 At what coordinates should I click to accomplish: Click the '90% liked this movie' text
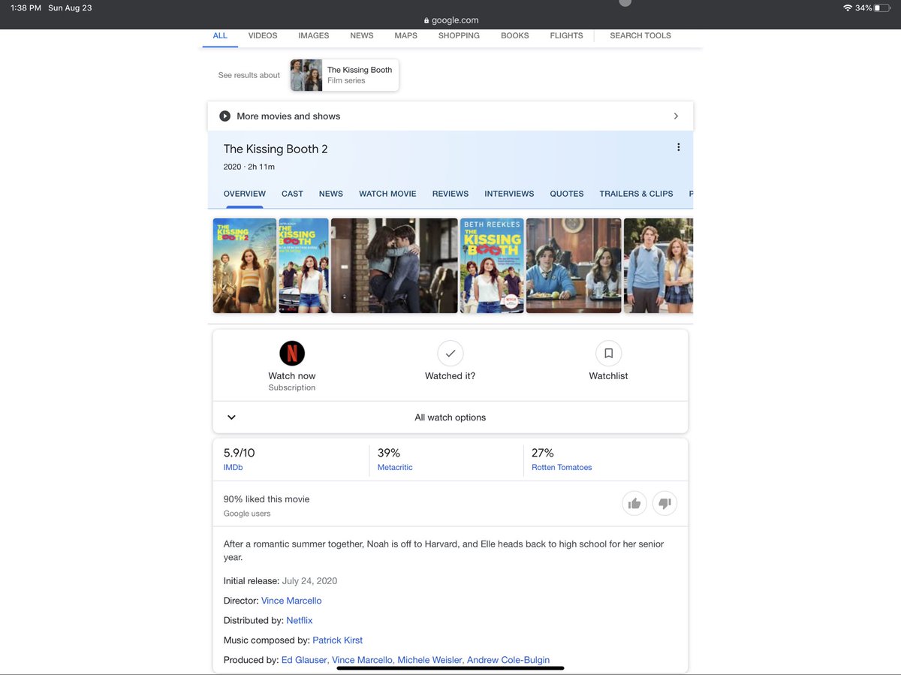[267, 499]
